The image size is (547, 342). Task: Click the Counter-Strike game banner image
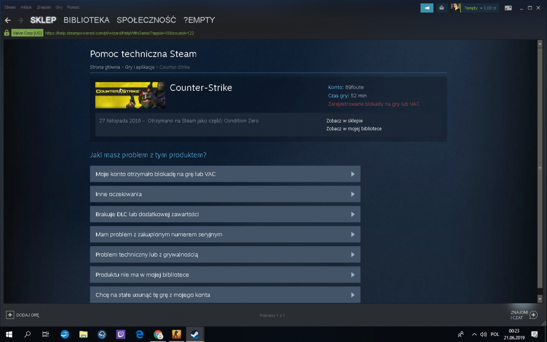coord(130,95)
